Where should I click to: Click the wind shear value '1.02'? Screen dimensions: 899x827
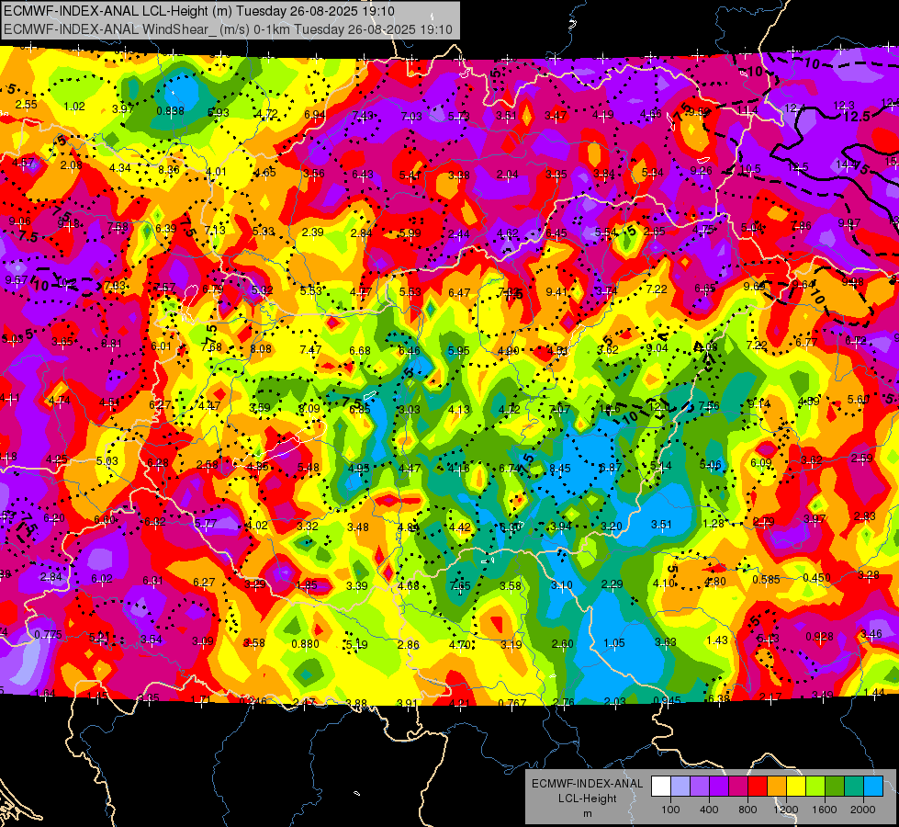[x=74, y=107]
